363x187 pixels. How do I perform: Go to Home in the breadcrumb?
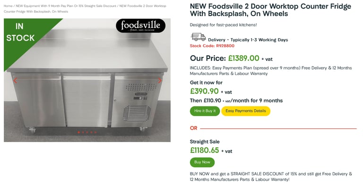pyautogui.click(x=8, y=6)
